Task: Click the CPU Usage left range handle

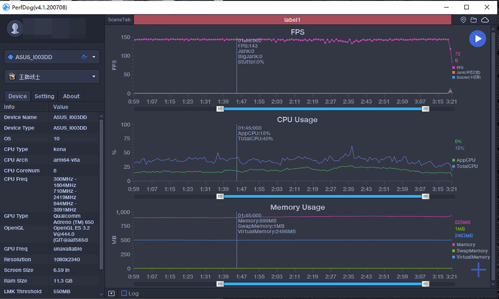Action: (x=220, y=196)
